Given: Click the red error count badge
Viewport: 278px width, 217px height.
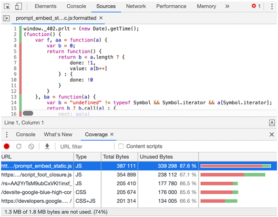Looking at the screenshot, I should (x=256, y=6).
